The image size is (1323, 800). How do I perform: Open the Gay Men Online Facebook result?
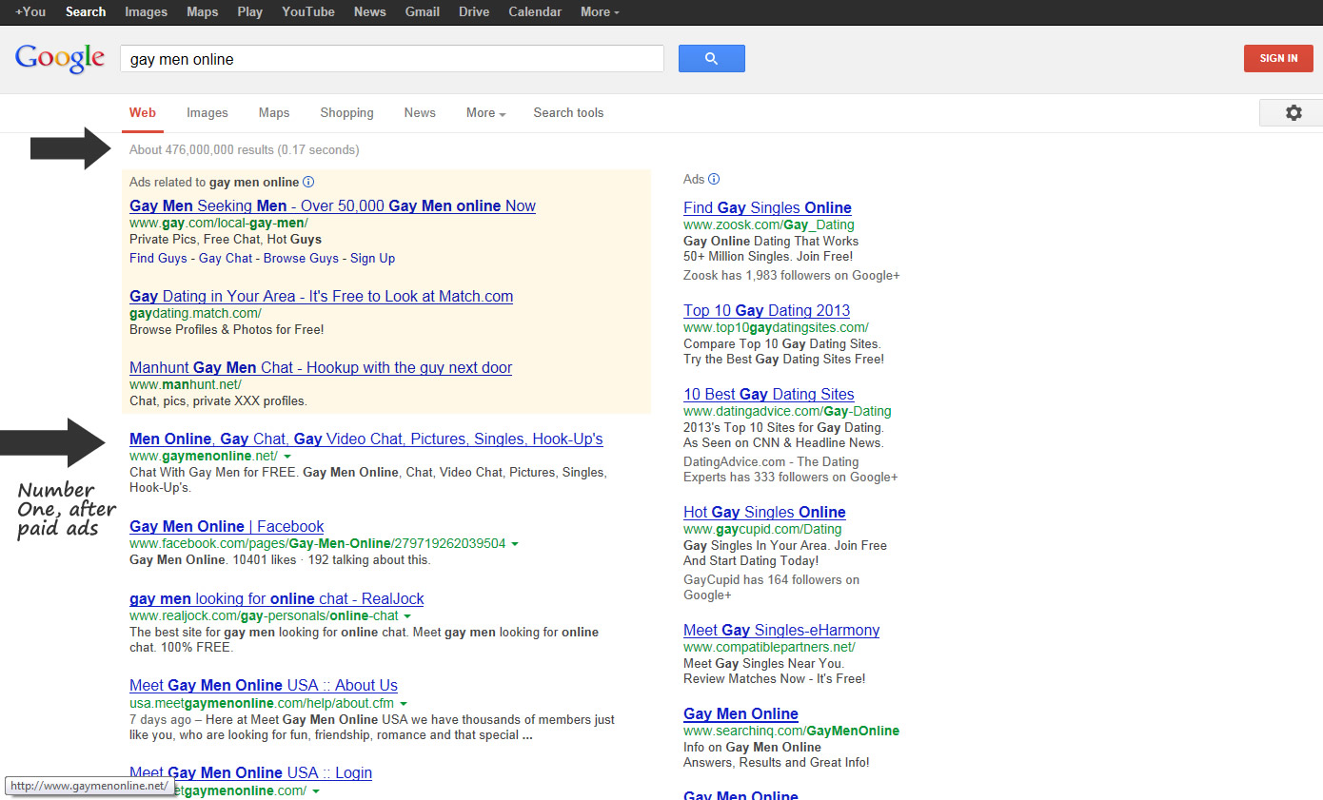click(x=227, y=526)
